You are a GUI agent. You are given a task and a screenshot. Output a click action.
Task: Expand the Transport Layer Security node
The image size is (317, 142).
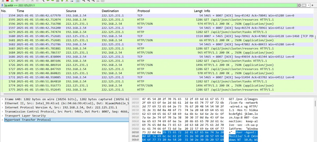[x=2, y=116]
